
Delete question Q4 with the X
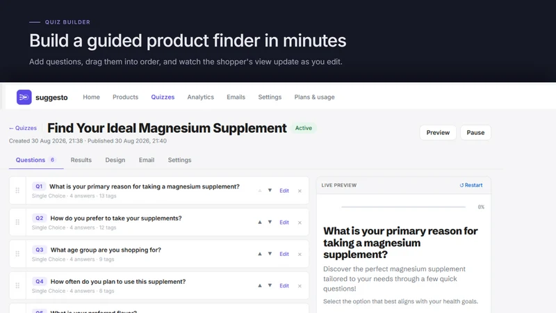(300, 286)
